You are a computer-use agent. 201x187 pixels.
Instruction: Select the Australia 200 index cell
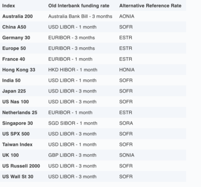click(18, 17)
